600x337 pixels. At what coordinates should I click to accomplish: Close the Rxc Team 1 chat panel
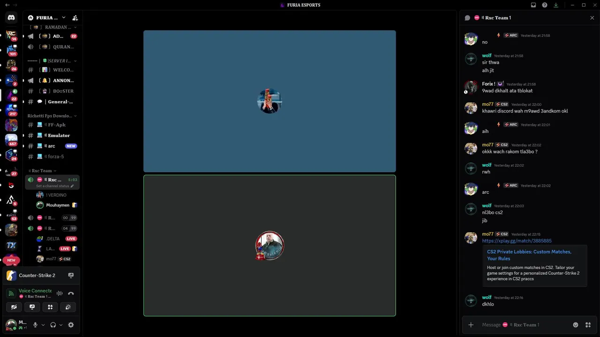coord(592,18)
